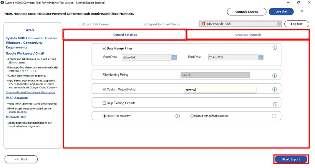Open the Start Date calendar picker
This screenshot has width=315, height=168.
click(174, 58)
